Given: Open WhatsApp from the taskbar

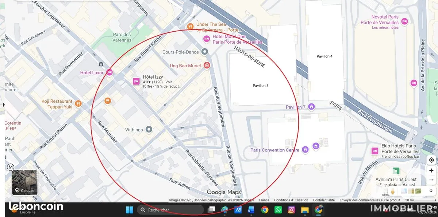Looking at the screenshot, I should tap(278, 210).
